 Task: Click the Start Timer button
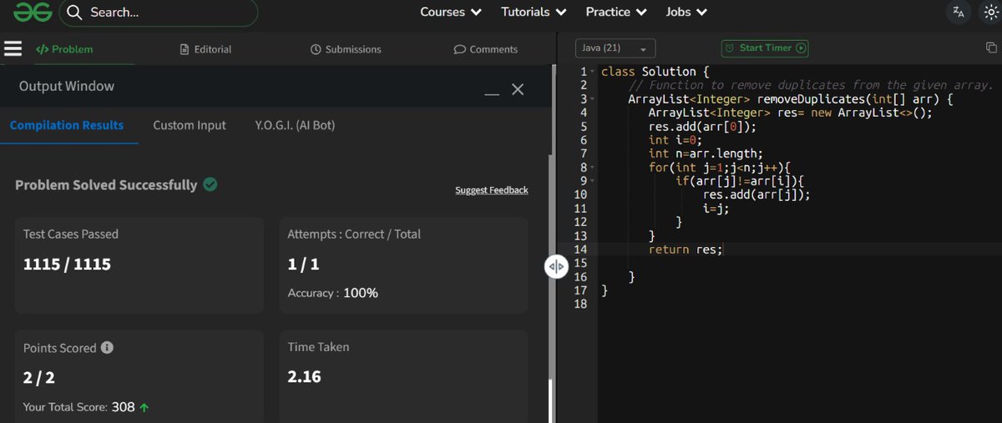765,48
